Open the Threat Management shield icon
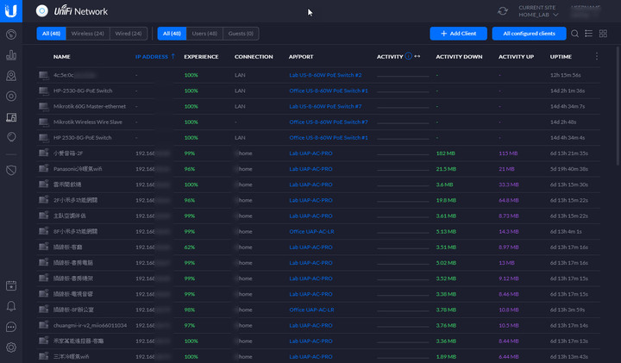Image resolution: width=621 pixels, height=363 pixels. tap(11, 170)
